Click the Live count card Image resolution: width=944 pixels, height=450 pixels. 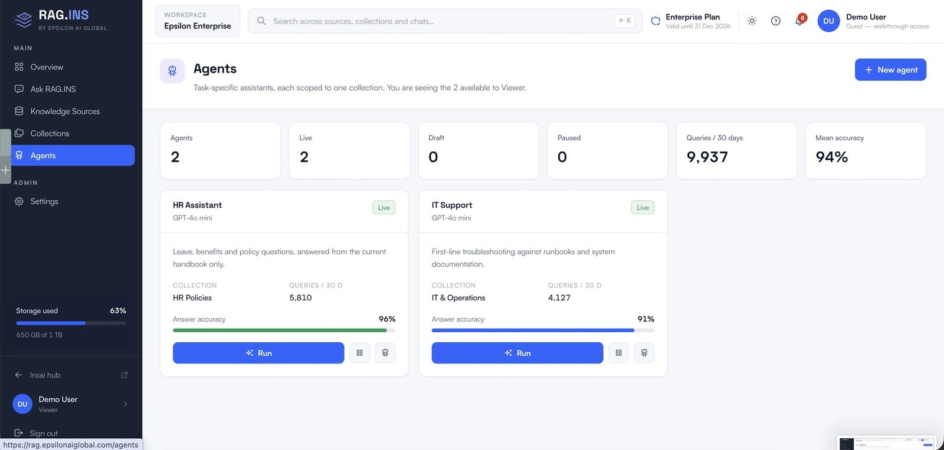pyautogui.click(x=349, y=151)
